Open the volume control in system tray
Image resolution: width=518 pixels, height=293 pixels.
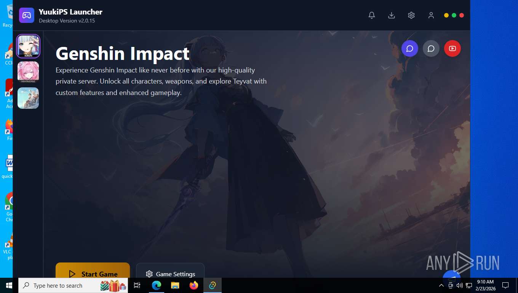tap(459, 285)
